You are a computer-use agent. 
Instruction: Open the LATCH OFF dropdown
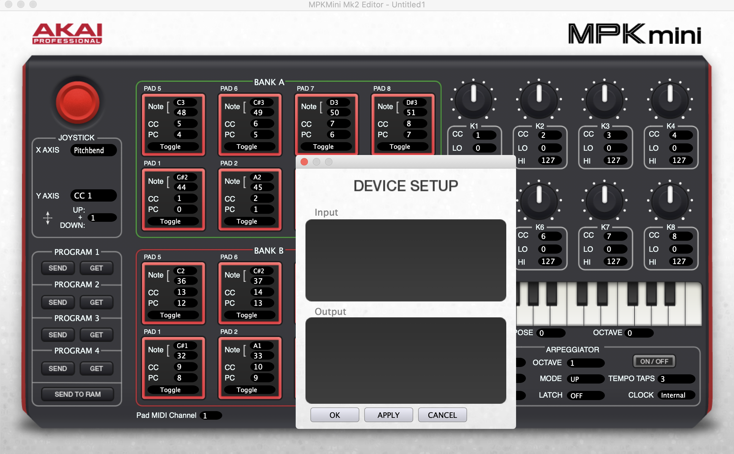[x=586, y=395]
